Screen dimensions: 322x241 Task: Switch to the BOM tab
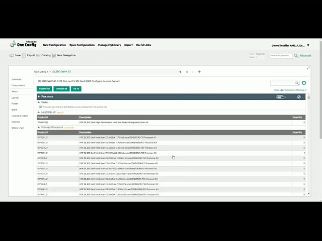[x=14, y=109]
